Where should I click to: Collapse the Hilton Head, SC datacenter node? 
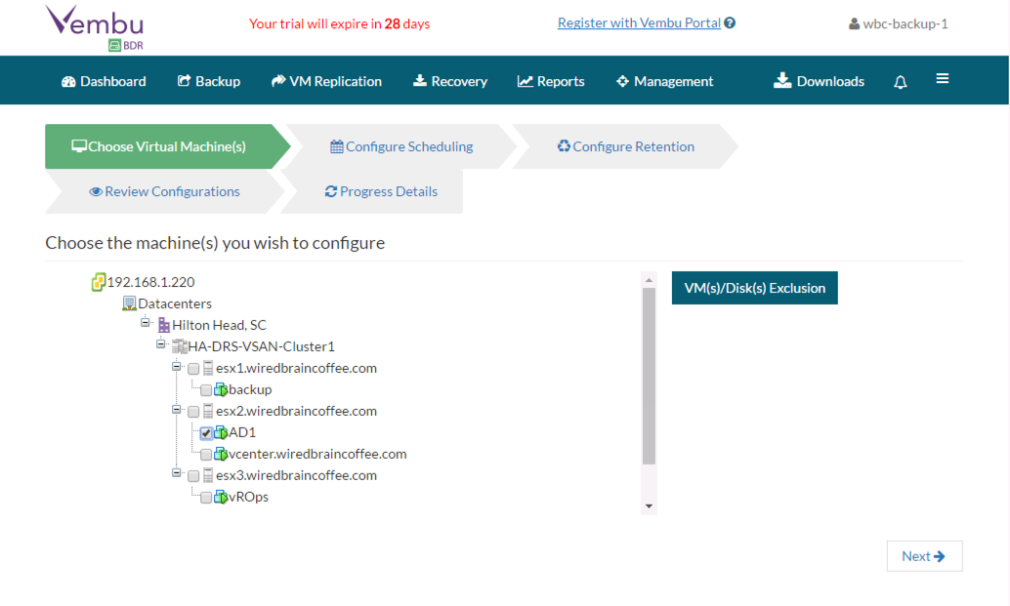[x=146, y=323]
